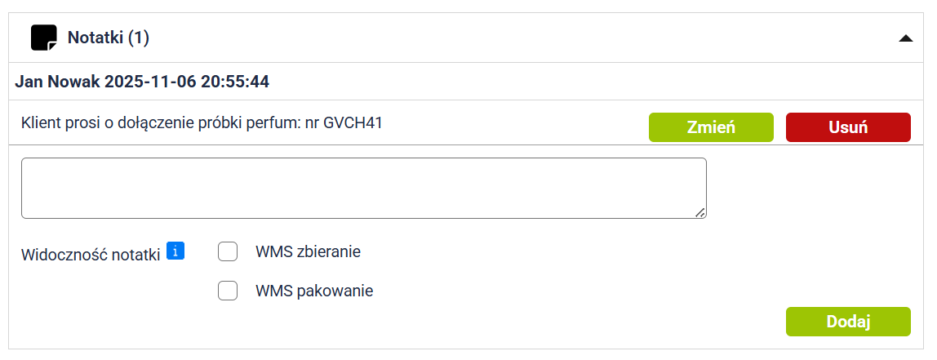Click the Widoczność notatki label
The width and height of the screenshot is (937, 360).
tap(91, 253)
